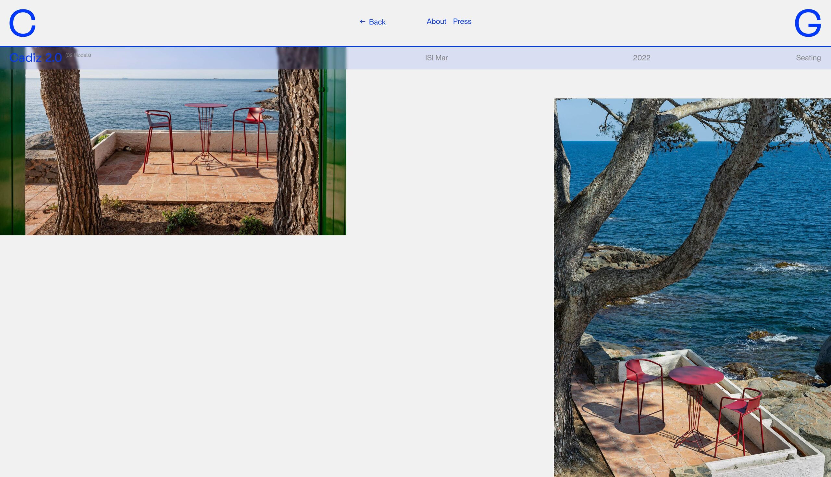
Task: Click the 2022 year label
Action: 641,58
